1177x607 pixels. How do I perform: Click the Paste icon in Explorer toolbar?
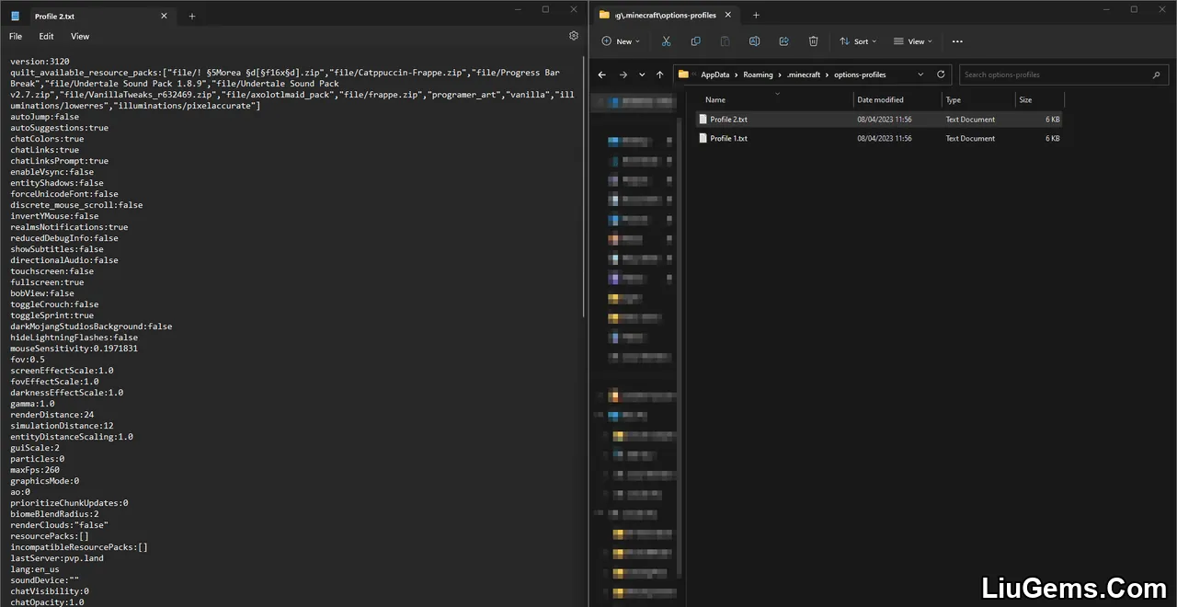click(x=725, y=41)
